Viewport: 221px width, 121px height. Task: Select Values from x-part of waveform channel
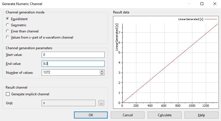(8, 37)
